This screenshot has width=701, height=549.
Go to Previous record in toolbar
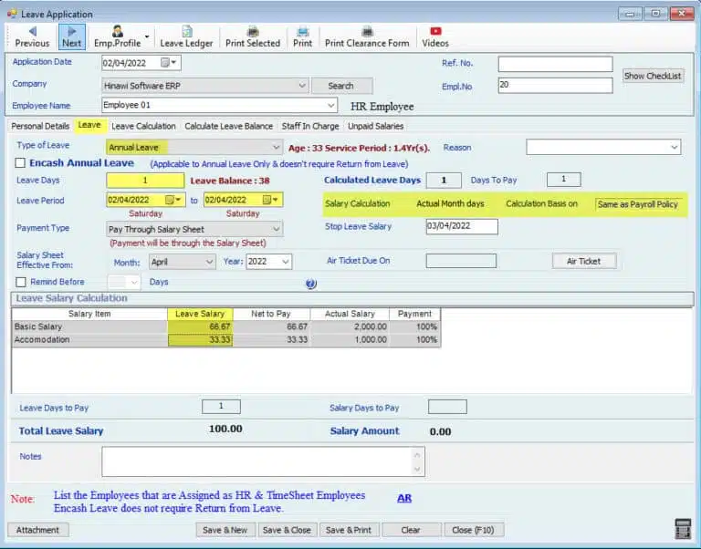(x=32, y=36)
